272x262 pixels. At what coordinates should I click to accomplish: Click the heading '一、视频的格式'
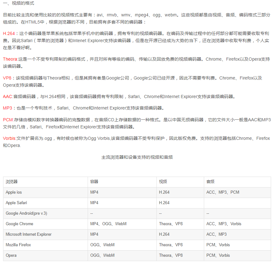click(19, 3)
